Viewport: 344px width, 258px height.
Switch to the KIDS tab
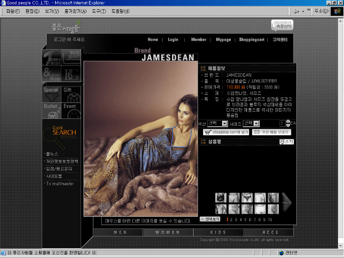[218, 232]
